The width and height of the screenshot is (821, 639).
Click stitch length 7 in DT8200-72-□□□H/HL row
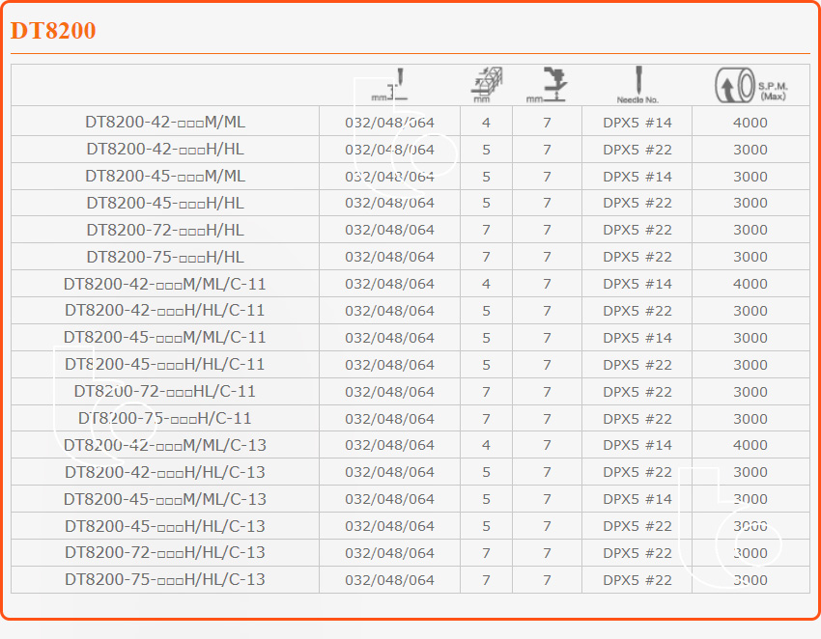coord(487,231)
